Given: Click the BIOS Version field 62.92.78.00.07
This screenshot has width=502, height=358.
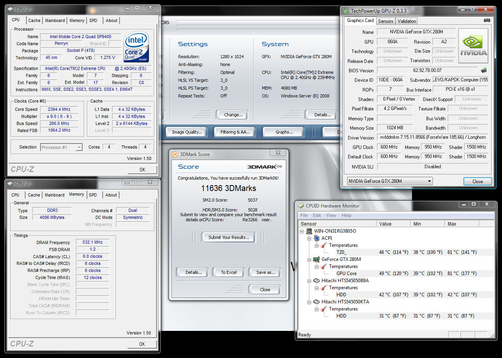Looking at the screenshot, I should 427,70.
